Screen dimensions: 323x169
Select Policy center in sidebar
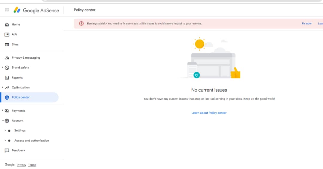pyautogui.click(x=30, y=98)
